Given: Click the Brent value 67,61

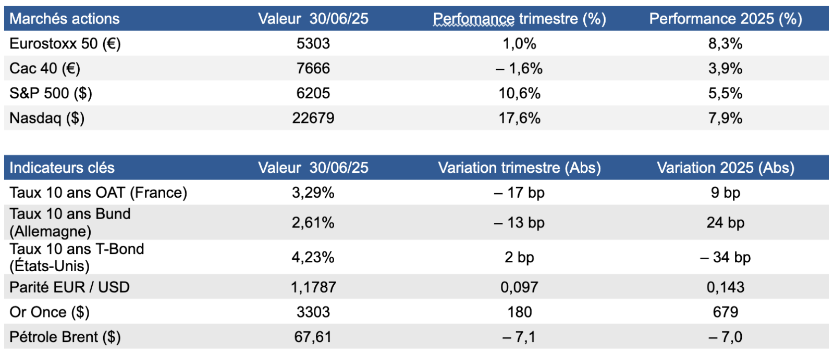Looking at the screenshot, I should tap(313, 337).
